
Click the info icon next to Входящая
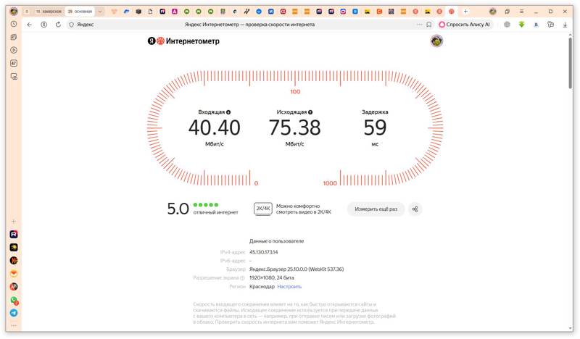click(x=228, y=112)
